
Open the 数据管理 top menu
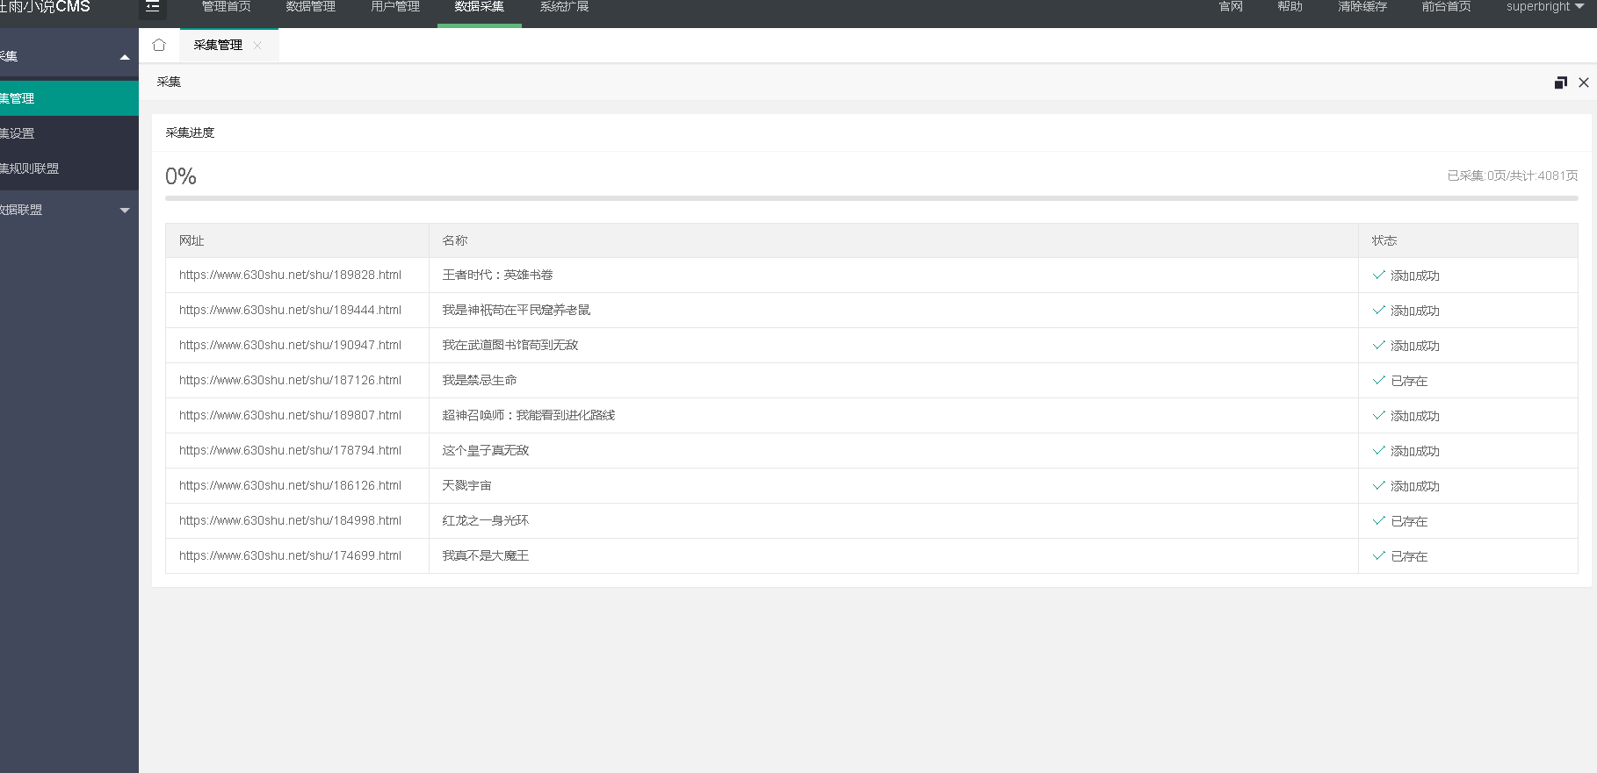pyautogui.click(x=311, y=7)
